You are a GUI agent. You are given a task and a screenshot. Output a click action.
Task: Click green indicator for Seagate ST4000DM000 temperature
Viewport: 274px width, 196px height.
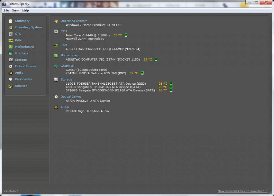pyautogui.click(x=171, y=90)
